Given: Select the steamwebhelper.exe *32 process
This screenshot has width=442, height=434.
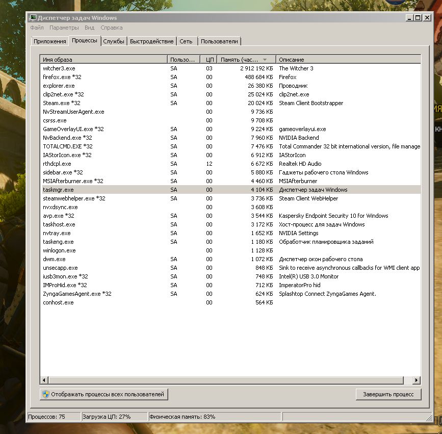Looking at the screenshot, I should pos(230,198).
